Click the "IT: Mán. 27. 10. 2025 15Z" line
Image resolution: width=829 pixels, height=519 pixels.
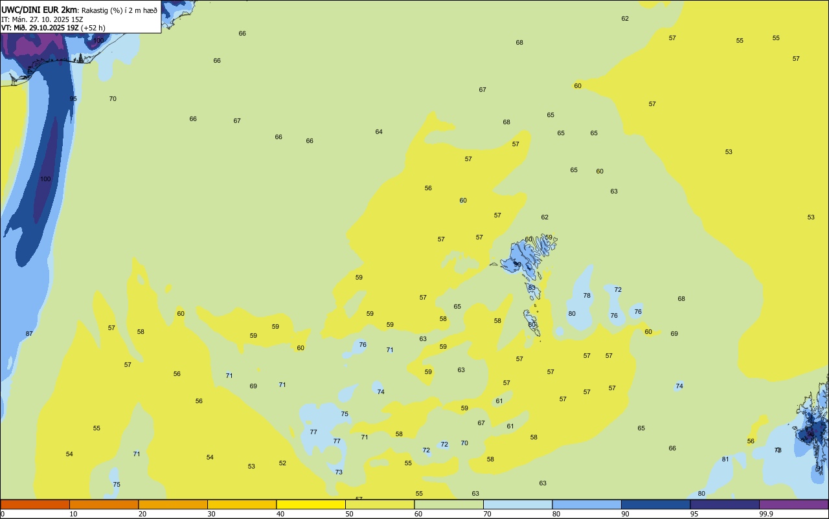pyautogui.click(x=42, y=19)
